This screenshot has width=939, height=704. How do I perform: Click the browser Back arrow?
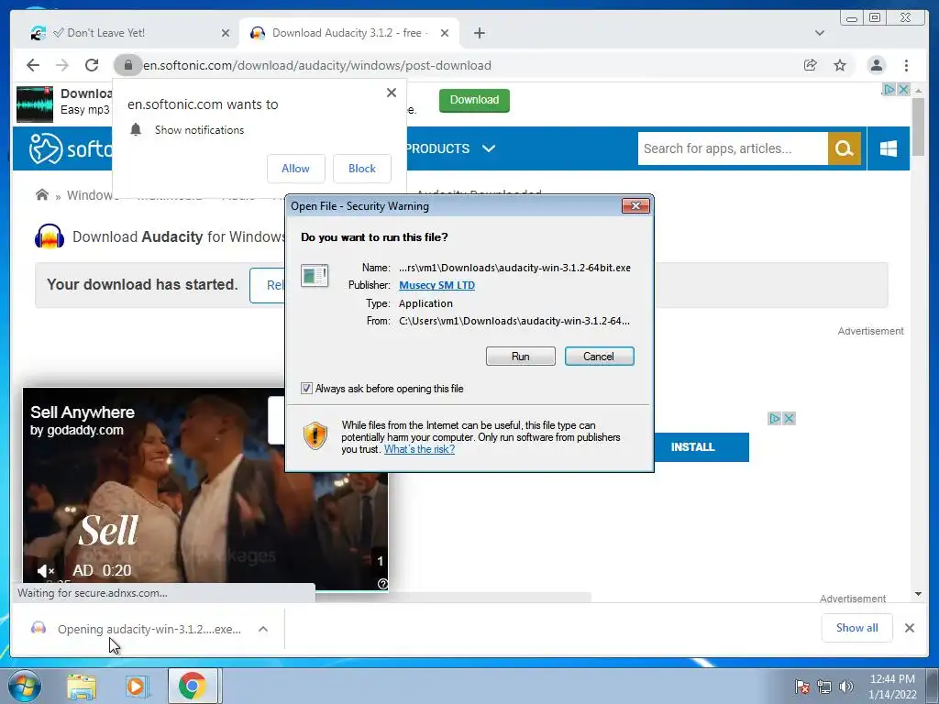(x=33, y=65)
